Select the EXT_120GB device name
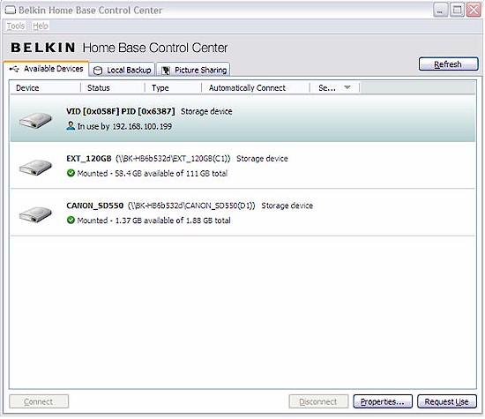485x419 pixels. click(x=89, y=159)
